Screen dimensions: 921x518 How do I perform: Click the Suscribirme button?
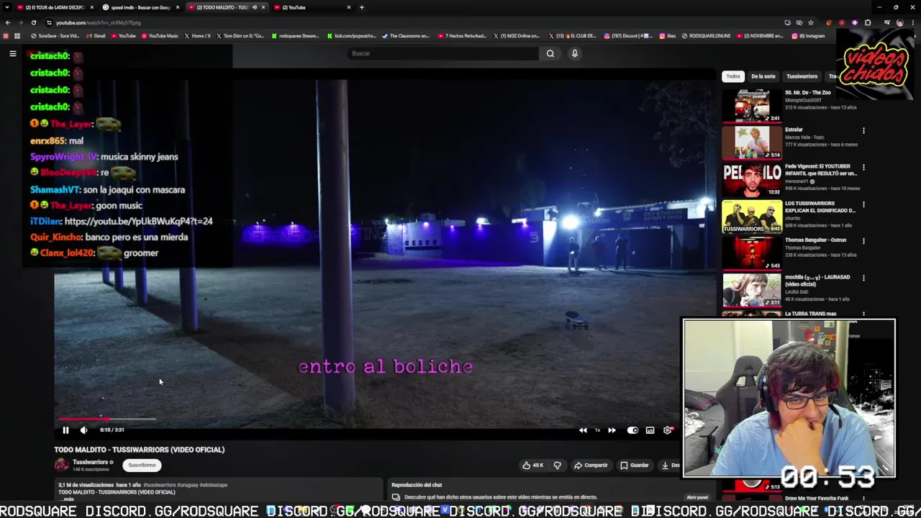[142, 465]
